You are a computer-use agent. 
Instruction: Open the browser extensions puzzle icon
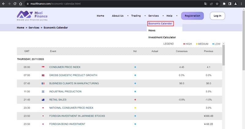(x=224, y=4)
